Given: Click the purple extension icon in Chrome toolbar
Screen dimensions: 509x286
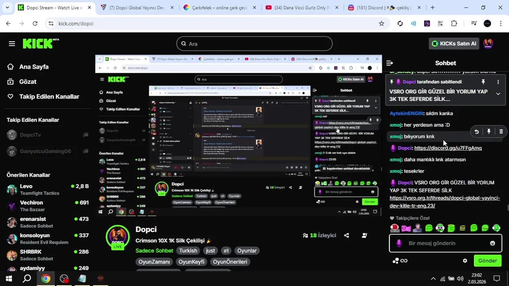Looking at the screenshot, I should pos(427,23).
